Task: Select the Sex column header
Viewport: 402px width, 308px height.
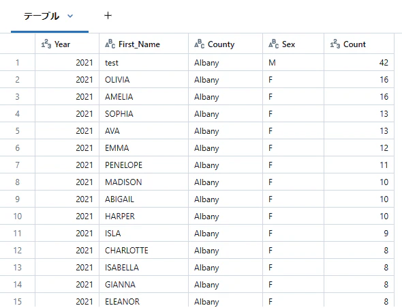Action: tap(293, 44)
